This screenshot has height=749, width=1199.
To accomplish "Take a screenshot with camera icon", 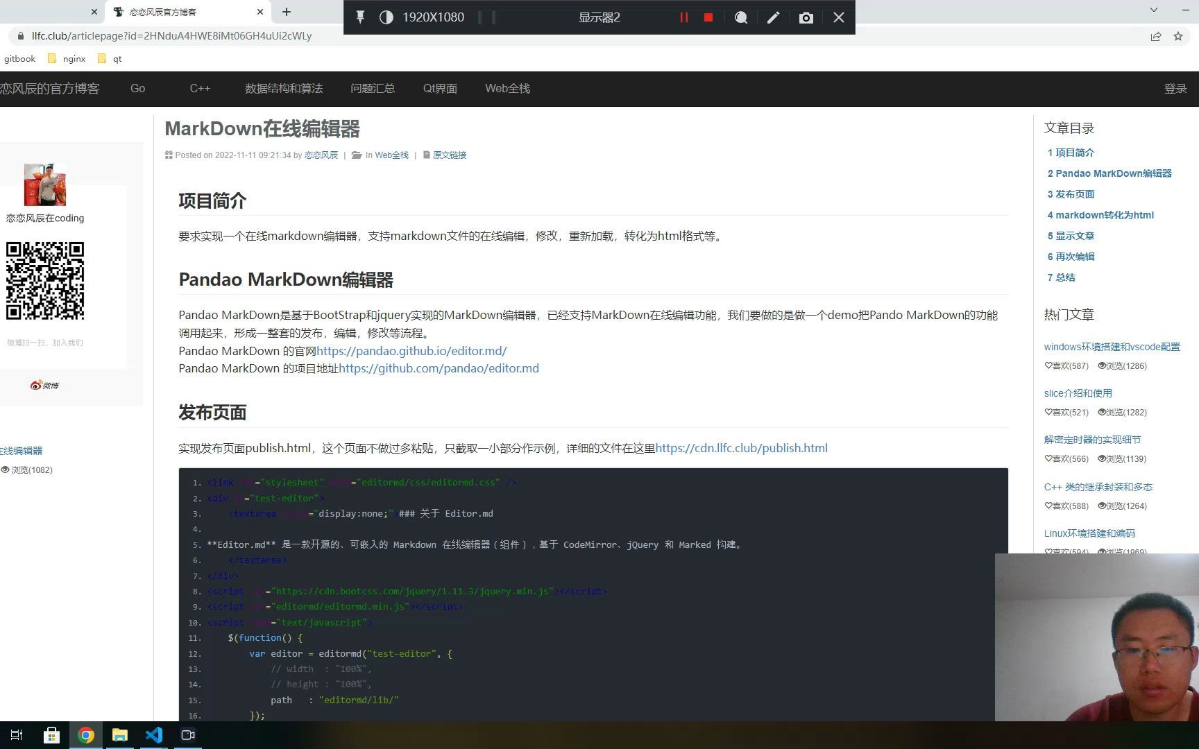I will pos(806,17).
